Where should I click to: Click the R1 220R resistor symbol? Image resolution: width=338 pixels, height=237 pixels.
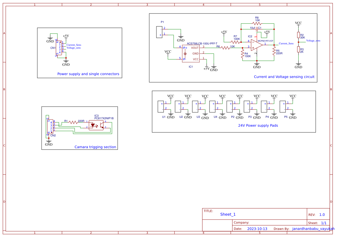(x=73, y=122)
